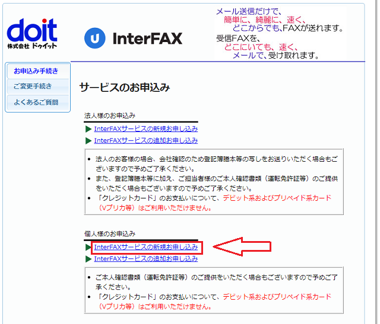Click green arrow beside corporate 新規お申し込み
Screen dimensions: 380x324
point(88,129)
